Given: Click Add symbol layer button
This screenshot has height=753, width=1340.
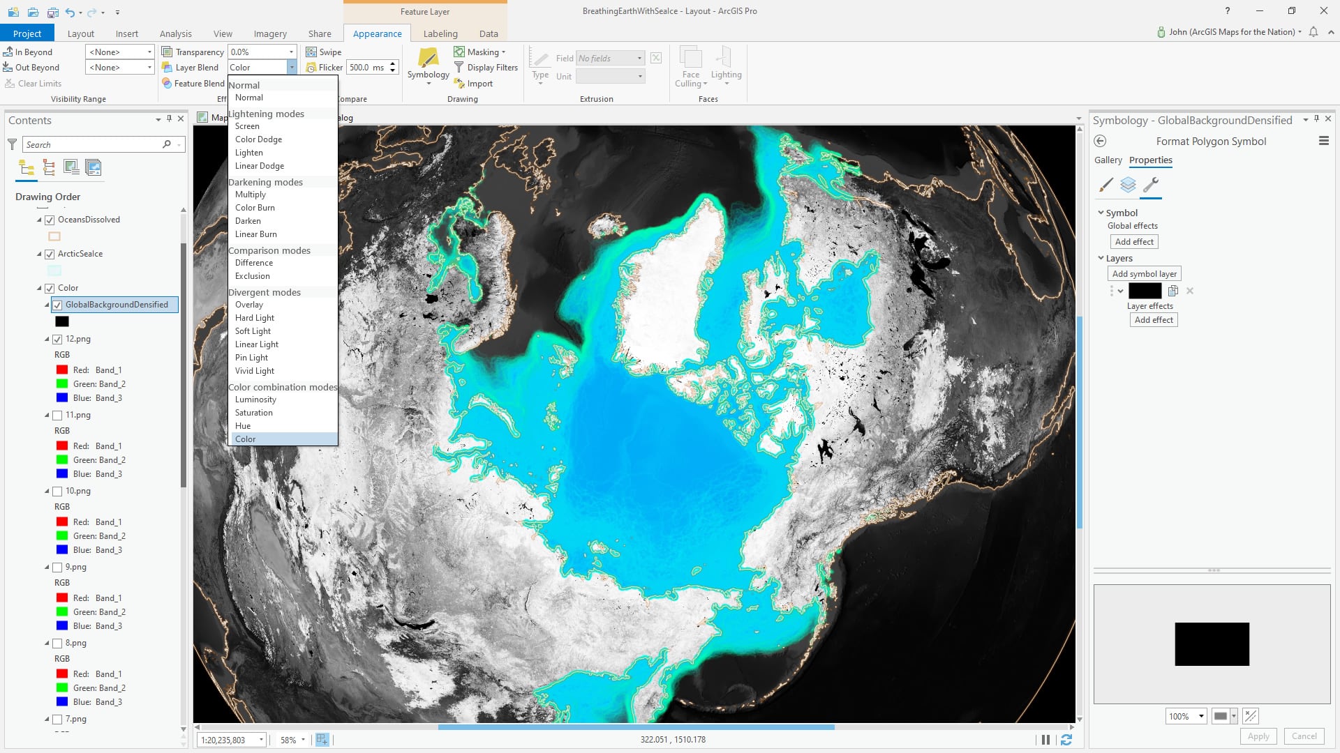Looking at the screenshot, I should point(1144,274).
